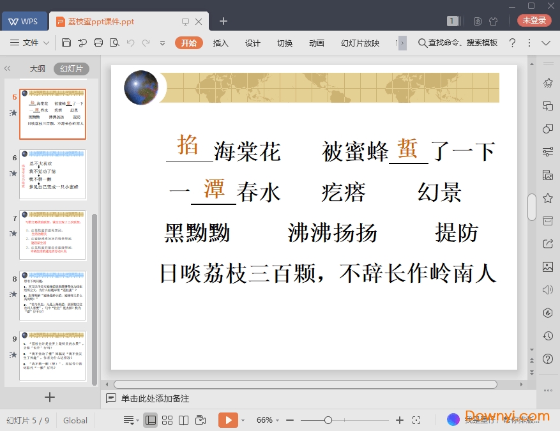Open the star favorites icon in right sidebar
The image size is (560, 431).
[548, 198]
